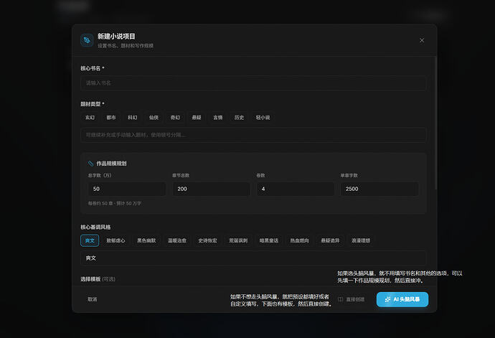Choose the 黑色幽默 style chip
The width and height of the screenshot is (495, 338).
coord(146,240)
